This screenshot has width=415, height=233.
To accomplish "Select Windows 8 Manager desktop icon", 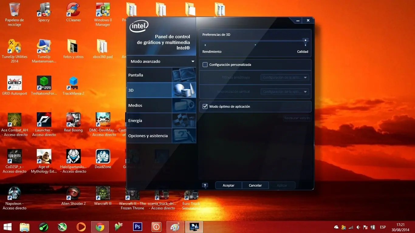I will 103,15.
